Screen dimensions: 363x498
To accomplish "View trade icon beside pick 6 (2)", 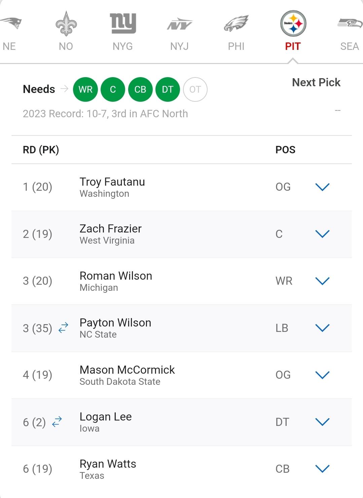I will click(57, 422).
